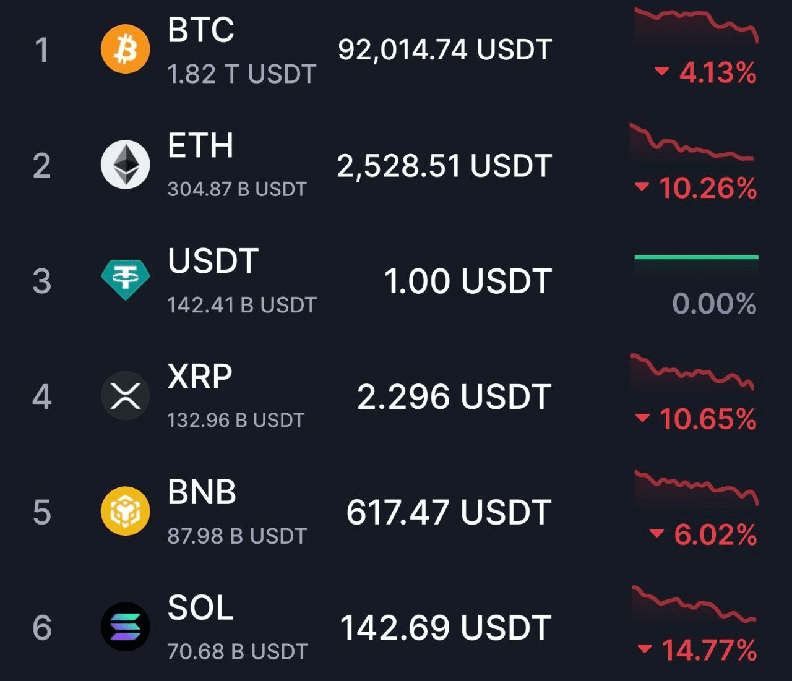Open the flat green USDT chart

[x=696, y=257]
